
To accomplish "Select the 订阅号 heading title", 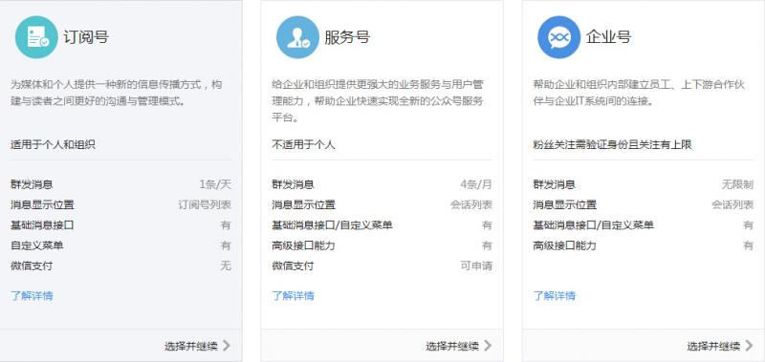I will coord(86,37).
